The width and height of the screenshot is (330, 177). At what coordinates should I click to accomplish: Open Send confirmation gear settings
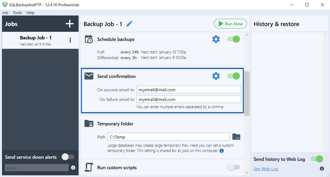coord(216,76)
